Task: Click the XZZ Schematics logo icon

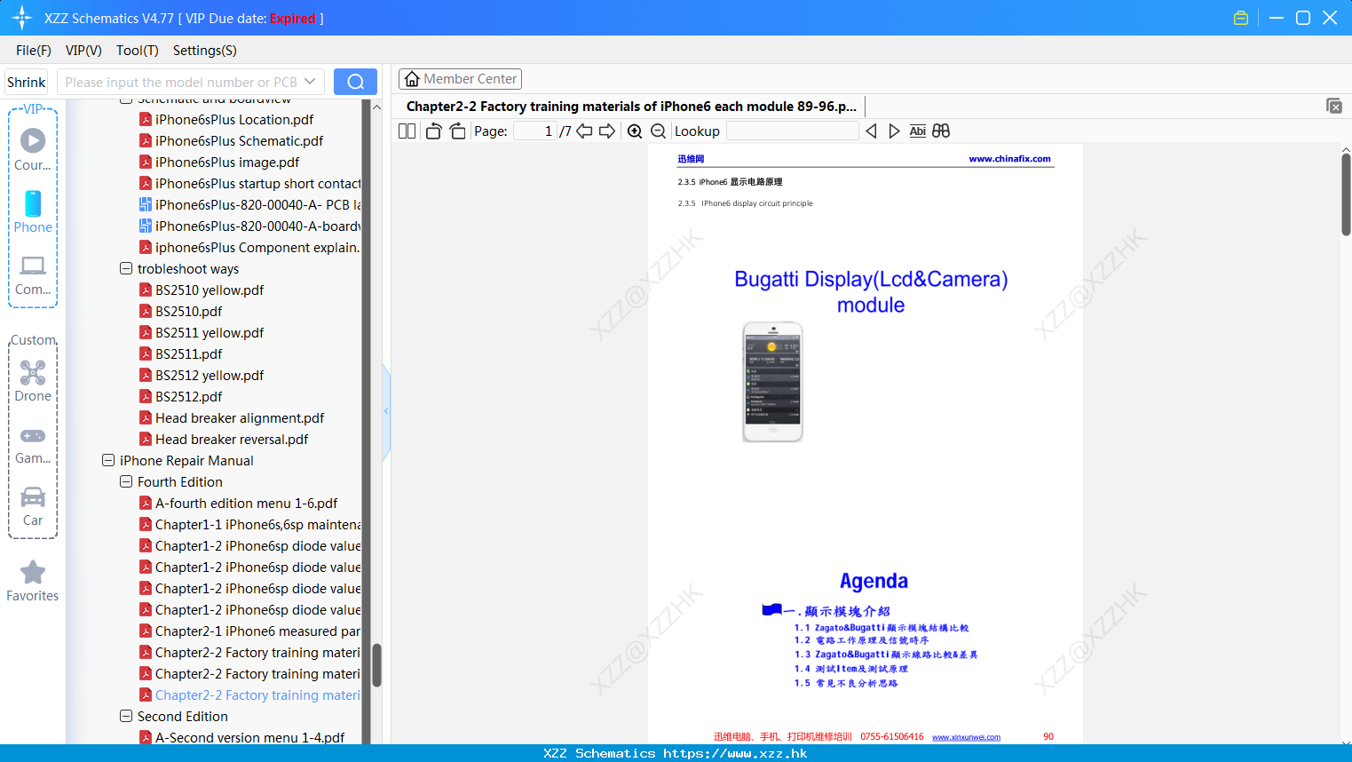Action: coord(22,18)
